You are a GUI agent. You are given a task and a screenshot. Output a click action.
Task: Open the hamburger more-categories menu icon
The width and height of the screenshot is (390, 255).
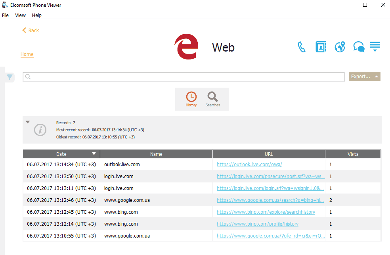point(375,46)
